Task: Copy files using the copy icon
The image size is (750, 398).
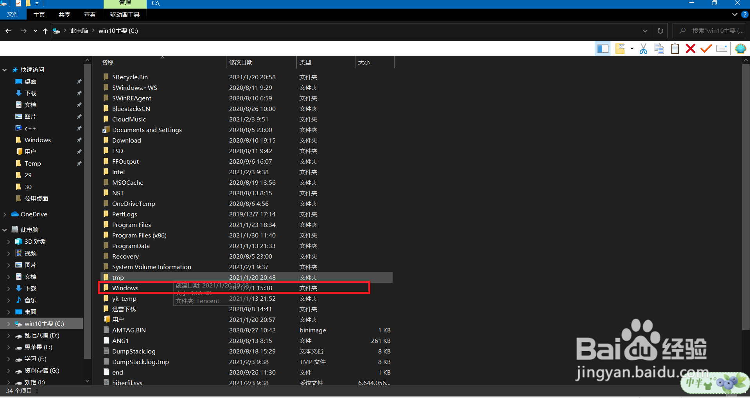Action: pyautogui.click(x=659, y=48)
